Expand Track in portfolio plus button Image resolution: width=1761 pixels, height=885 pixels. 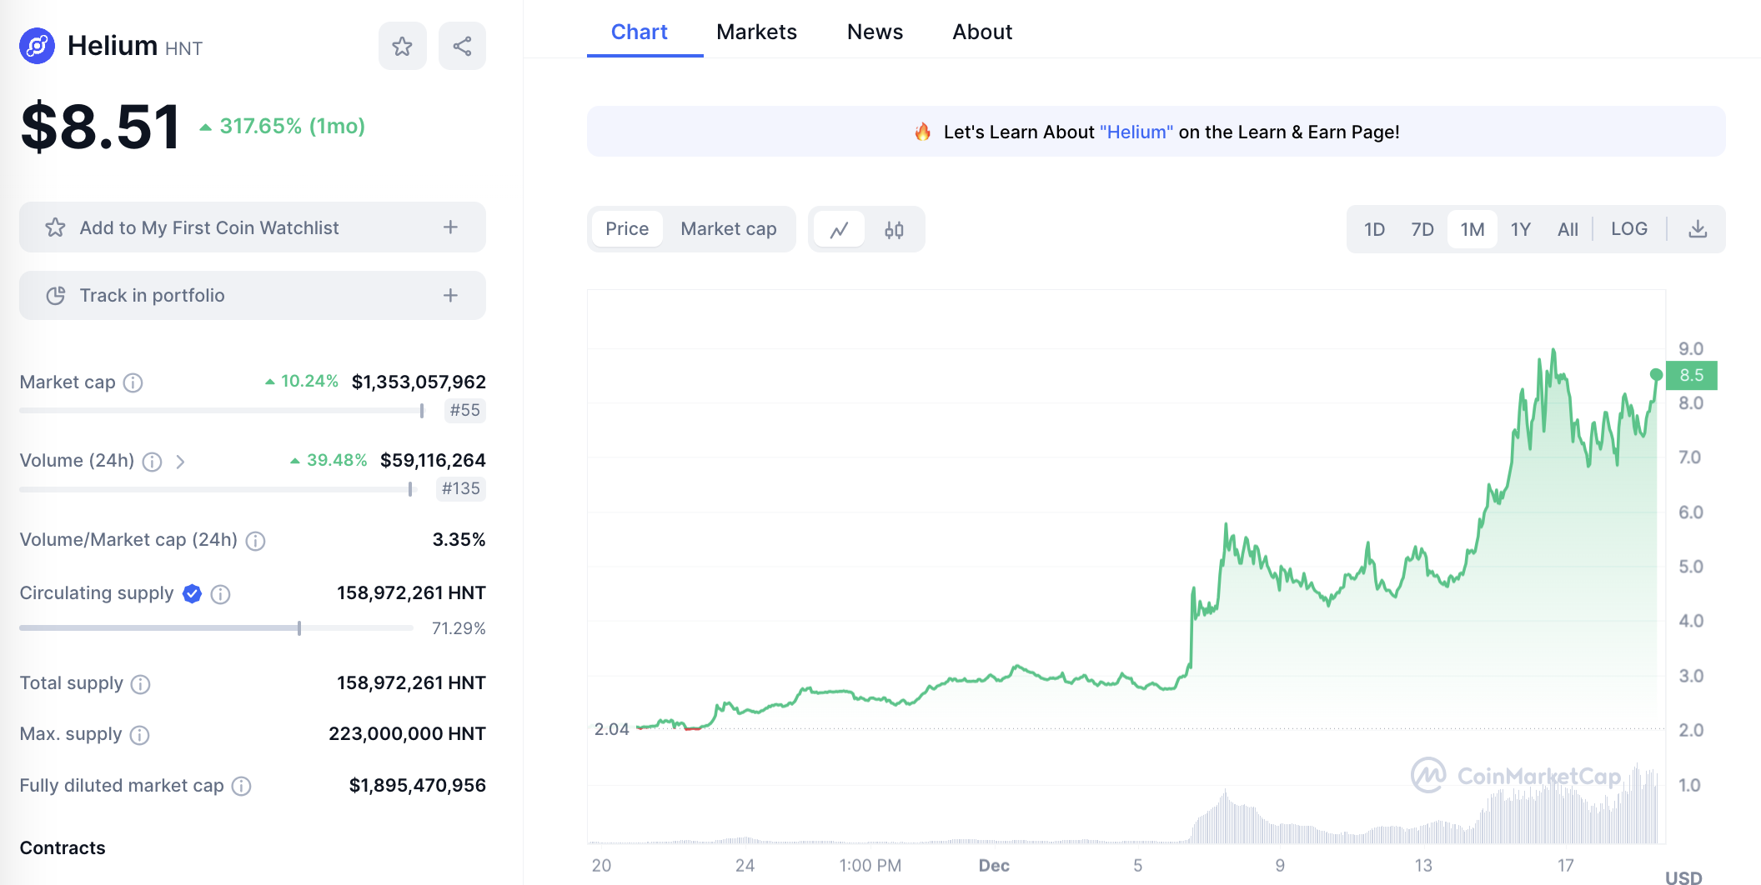[450, 295]
